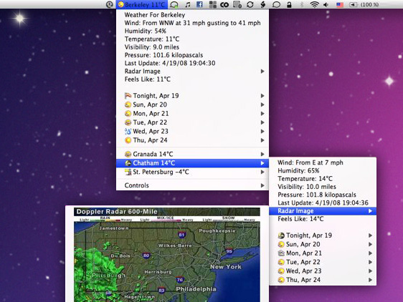
Task: Open the sync arrows menu bar icon
Action: tap(250, 4)
